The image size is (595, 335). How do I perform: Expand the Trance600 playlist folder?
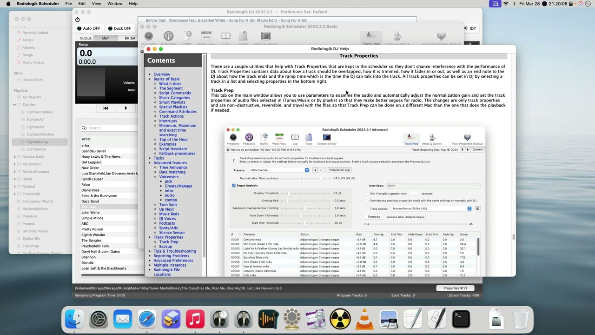click(14, 194)
